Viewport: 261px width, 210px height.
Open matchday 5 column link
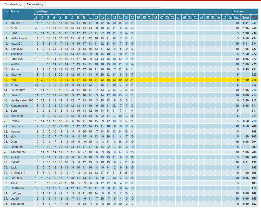[x=60, y=17]
